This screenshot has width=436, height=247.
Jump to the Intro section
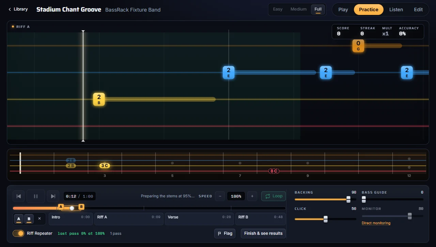(71, 219)
